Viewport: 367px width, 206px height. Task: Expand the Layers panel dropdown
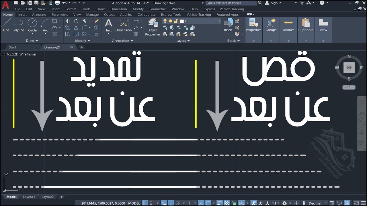(183, 41)
